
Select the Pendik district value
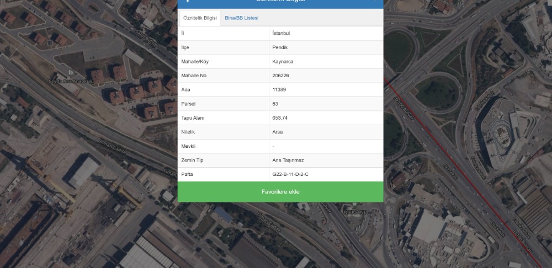[280, 47]
